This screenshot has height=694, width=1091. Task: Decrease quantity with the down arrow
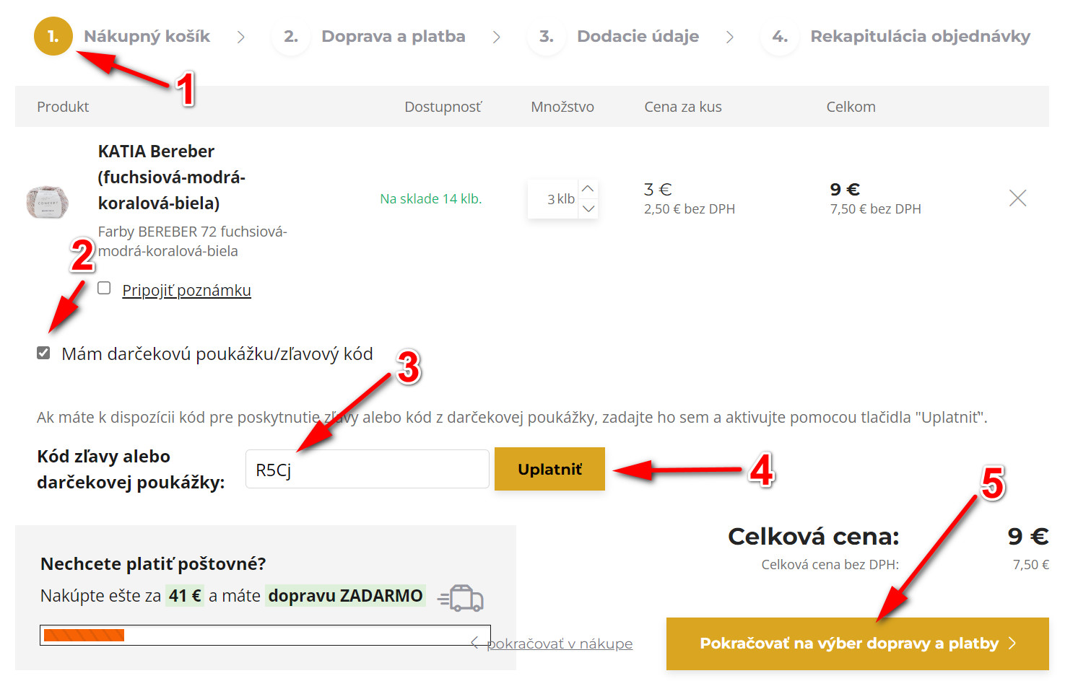[x=588, y=208]
